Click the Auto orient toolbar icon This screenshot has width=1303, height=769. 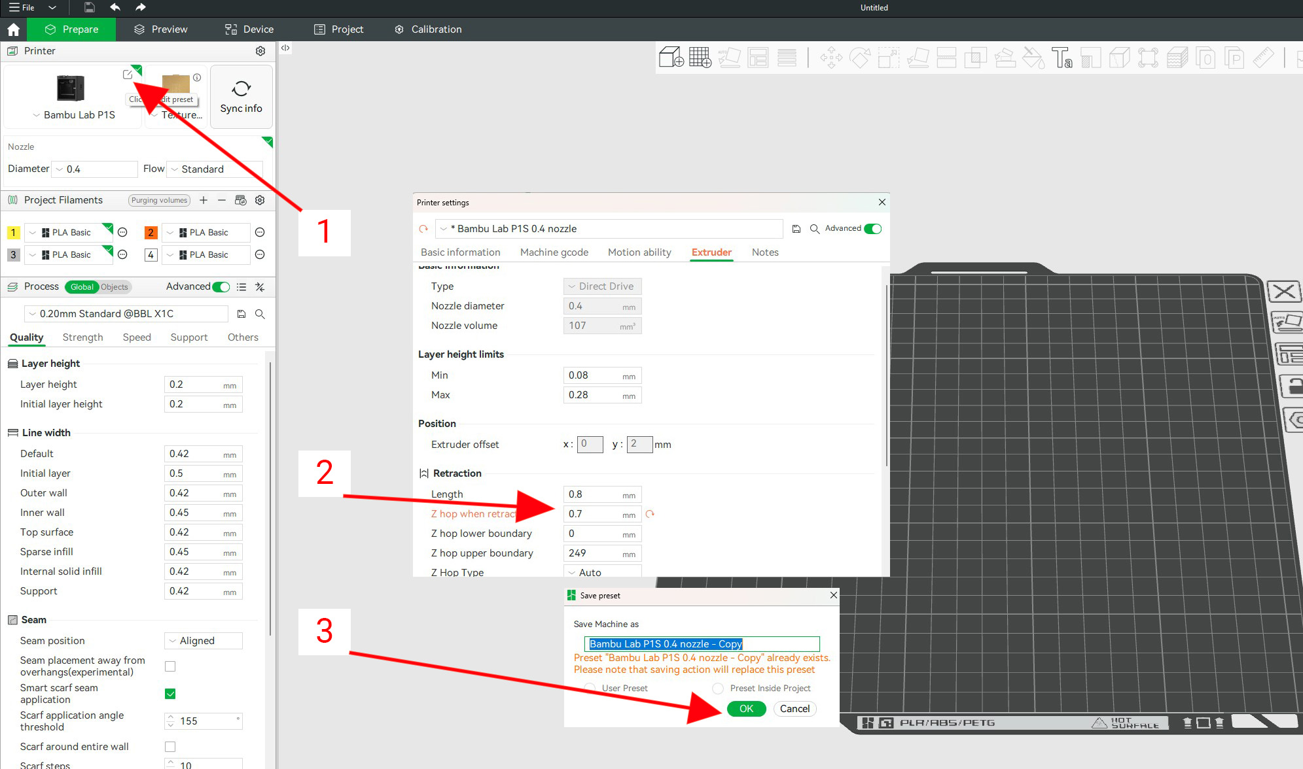[x=729, y=58]
